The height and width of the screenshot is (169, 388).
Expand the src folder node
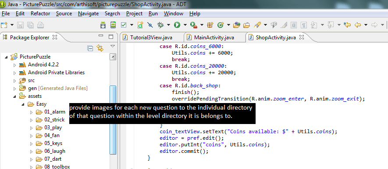pyautogui.click(x=14, y=81)
